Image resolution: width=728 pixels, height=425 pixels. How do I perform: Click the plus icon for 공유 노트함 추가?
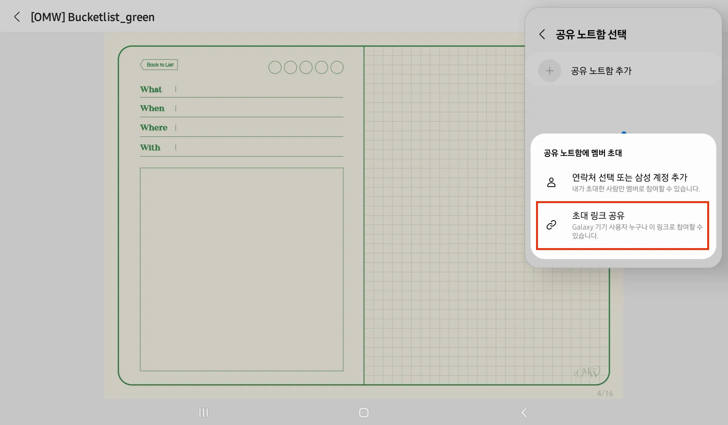550,71
